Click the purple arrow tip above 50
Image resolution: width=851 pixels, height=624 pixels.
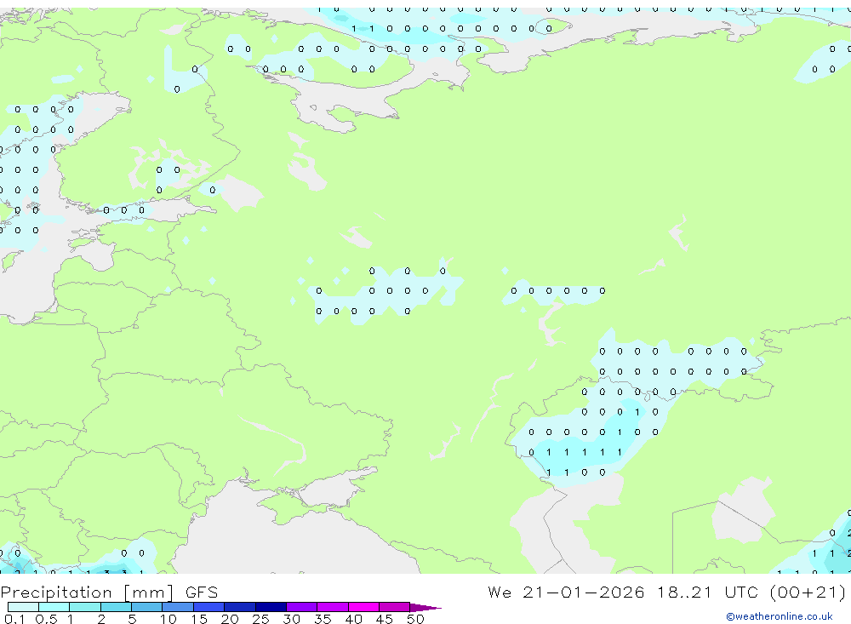click(x=425, y=608)
